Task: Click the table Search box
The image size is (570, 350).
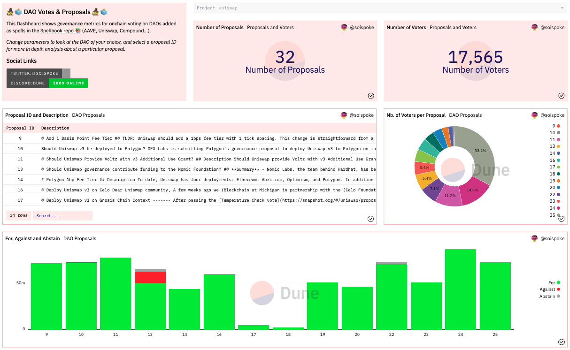Action: [63, 216]
